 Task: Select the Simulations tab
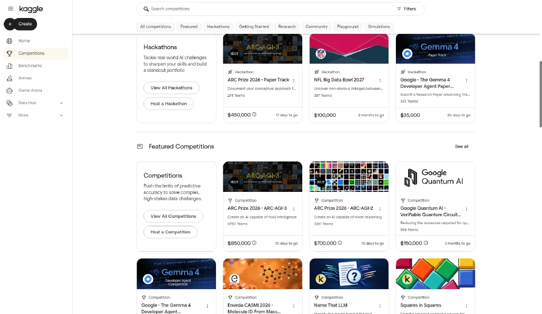[379, 26]
